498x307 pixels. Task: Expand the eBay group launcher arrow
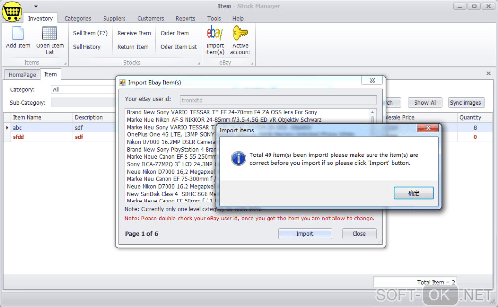coord(252,64)
